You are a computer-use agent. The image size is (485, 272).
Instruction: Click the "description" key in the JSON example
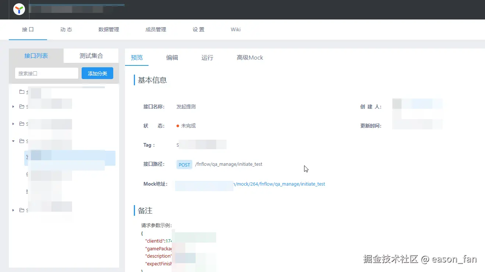coord(159,256)
